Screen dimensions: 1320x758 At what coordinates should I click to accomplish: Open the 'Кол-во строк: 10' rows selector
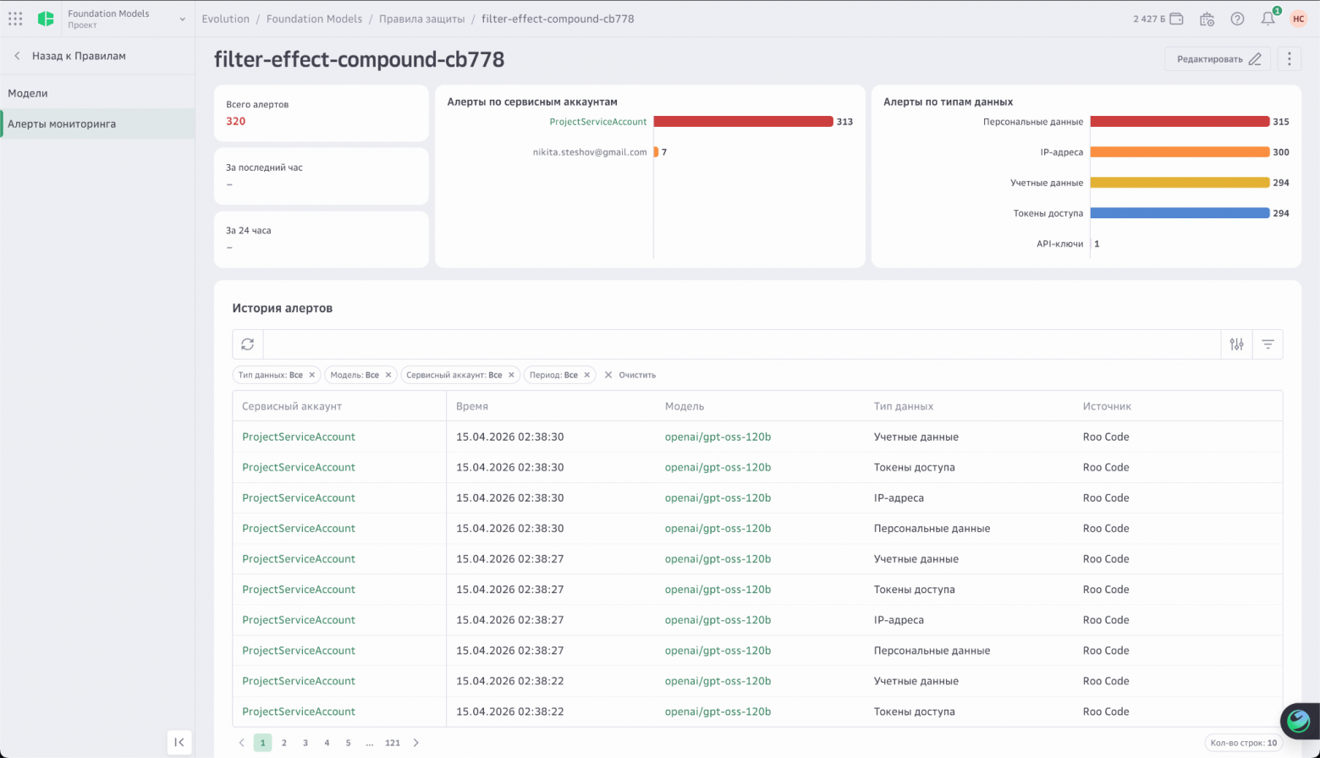1243,743
